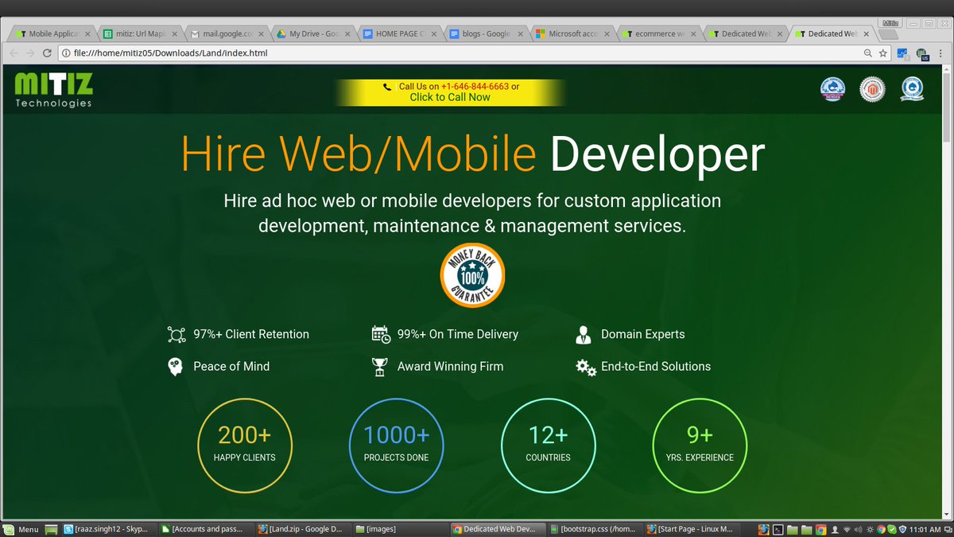Click the Hire Web/Mobile Developer heading
The width and height of the screenshot is (954, 537).
point(473,154)
